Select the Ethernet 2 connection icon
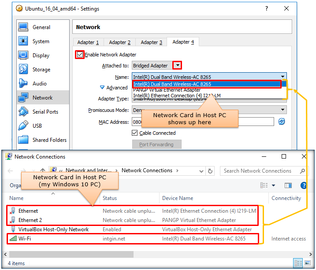Image resolution: width=316 pixels, height=270 pixels. pos(12,220)
